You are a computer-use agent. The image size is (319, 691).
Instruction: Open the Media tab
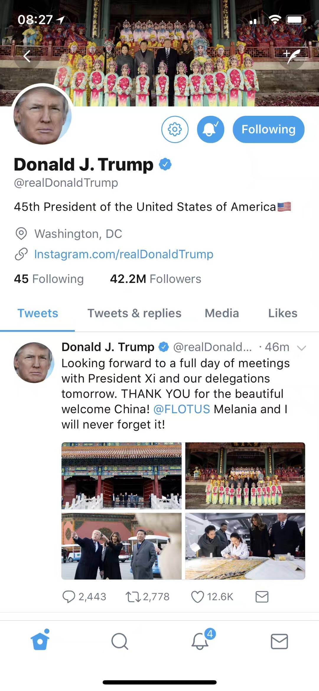(x=222, y=313)
